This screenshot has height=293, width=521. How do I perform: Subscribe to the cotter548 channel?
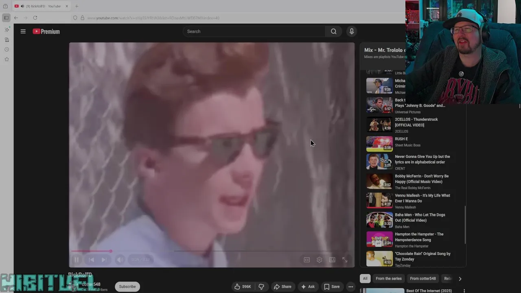tap(127, 286)
